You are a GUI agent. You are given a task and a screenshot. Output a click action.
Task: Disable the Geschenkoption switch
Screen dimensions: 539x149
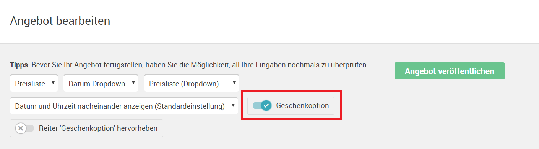pyautogui.click(x=262, y=106)
